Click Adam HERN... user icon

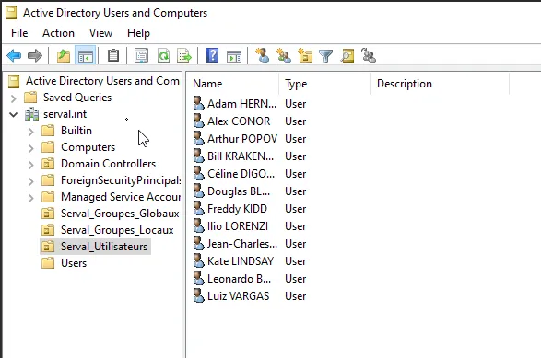click(198, 103)
